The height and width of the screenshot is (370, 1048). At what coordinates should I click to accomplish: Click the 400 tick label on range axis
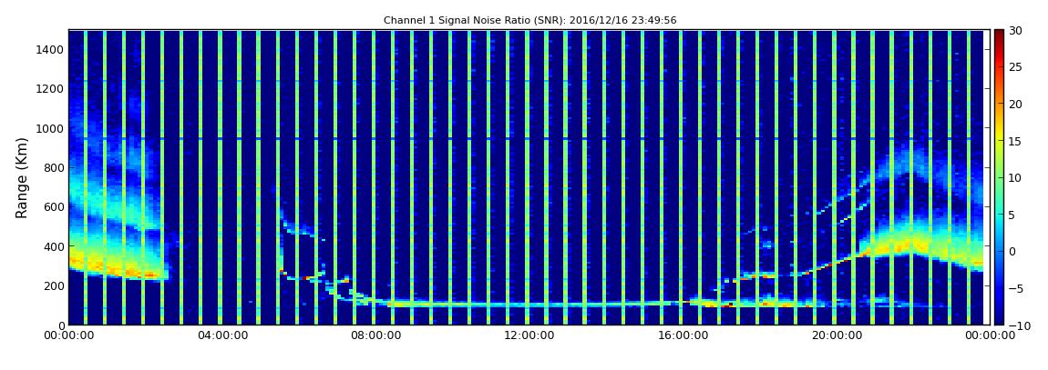click(54, 246)
